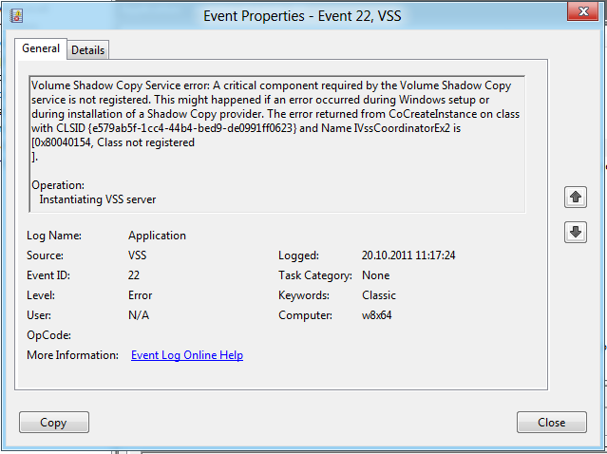Click the User value N/A
Image resolution: width=607 pixels, height=454 pixels.
[x=139, y=315]
